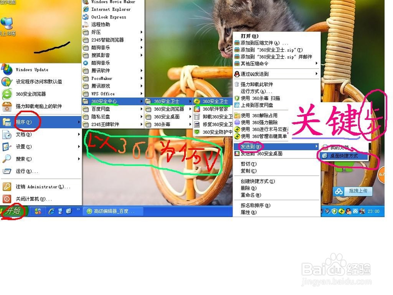Select 程序(P) in Start menu
This screenshot has height=295, width=393.
click(41, 122)
